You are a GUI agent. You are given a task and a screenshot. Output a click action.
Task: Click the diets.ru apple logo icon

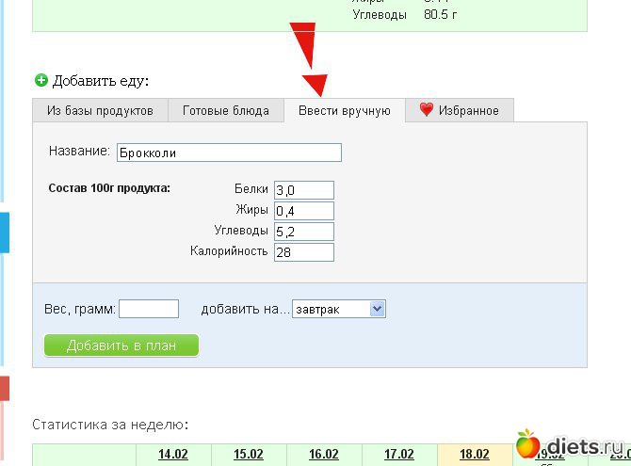point(528,442)
